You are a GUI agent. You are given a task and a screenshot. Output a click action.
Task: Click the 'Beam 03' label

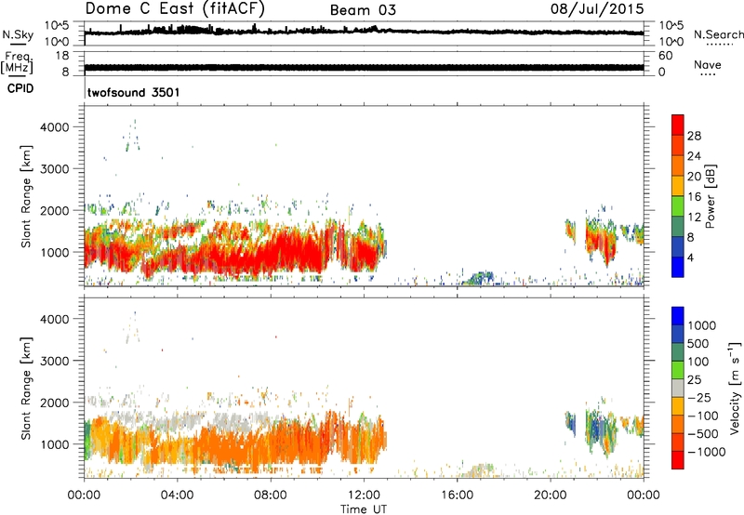[x=363, y=10]
